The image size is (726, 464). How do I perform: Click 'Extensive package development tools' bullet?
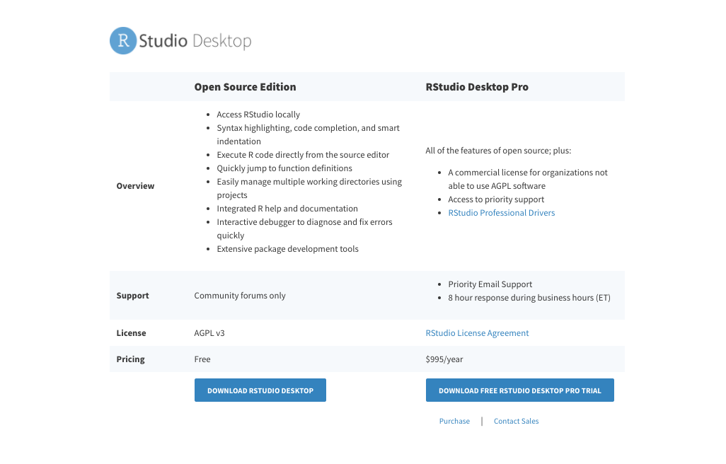(x=287, y=249)
